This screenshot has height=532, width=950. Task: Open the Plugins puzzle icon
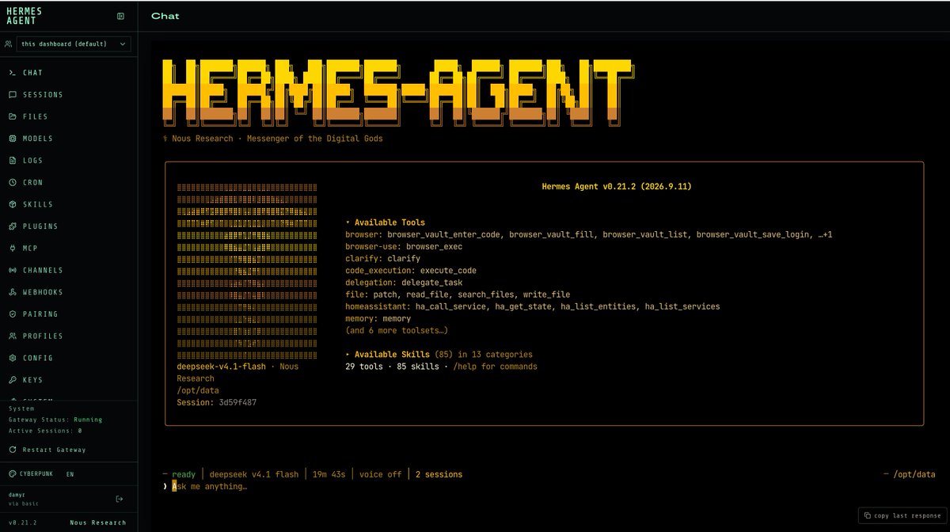[12, 226]
